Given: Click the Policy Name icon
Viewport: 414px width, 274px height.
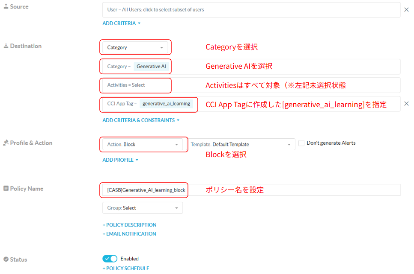Looking at the screenshot, I should point(6,188).
